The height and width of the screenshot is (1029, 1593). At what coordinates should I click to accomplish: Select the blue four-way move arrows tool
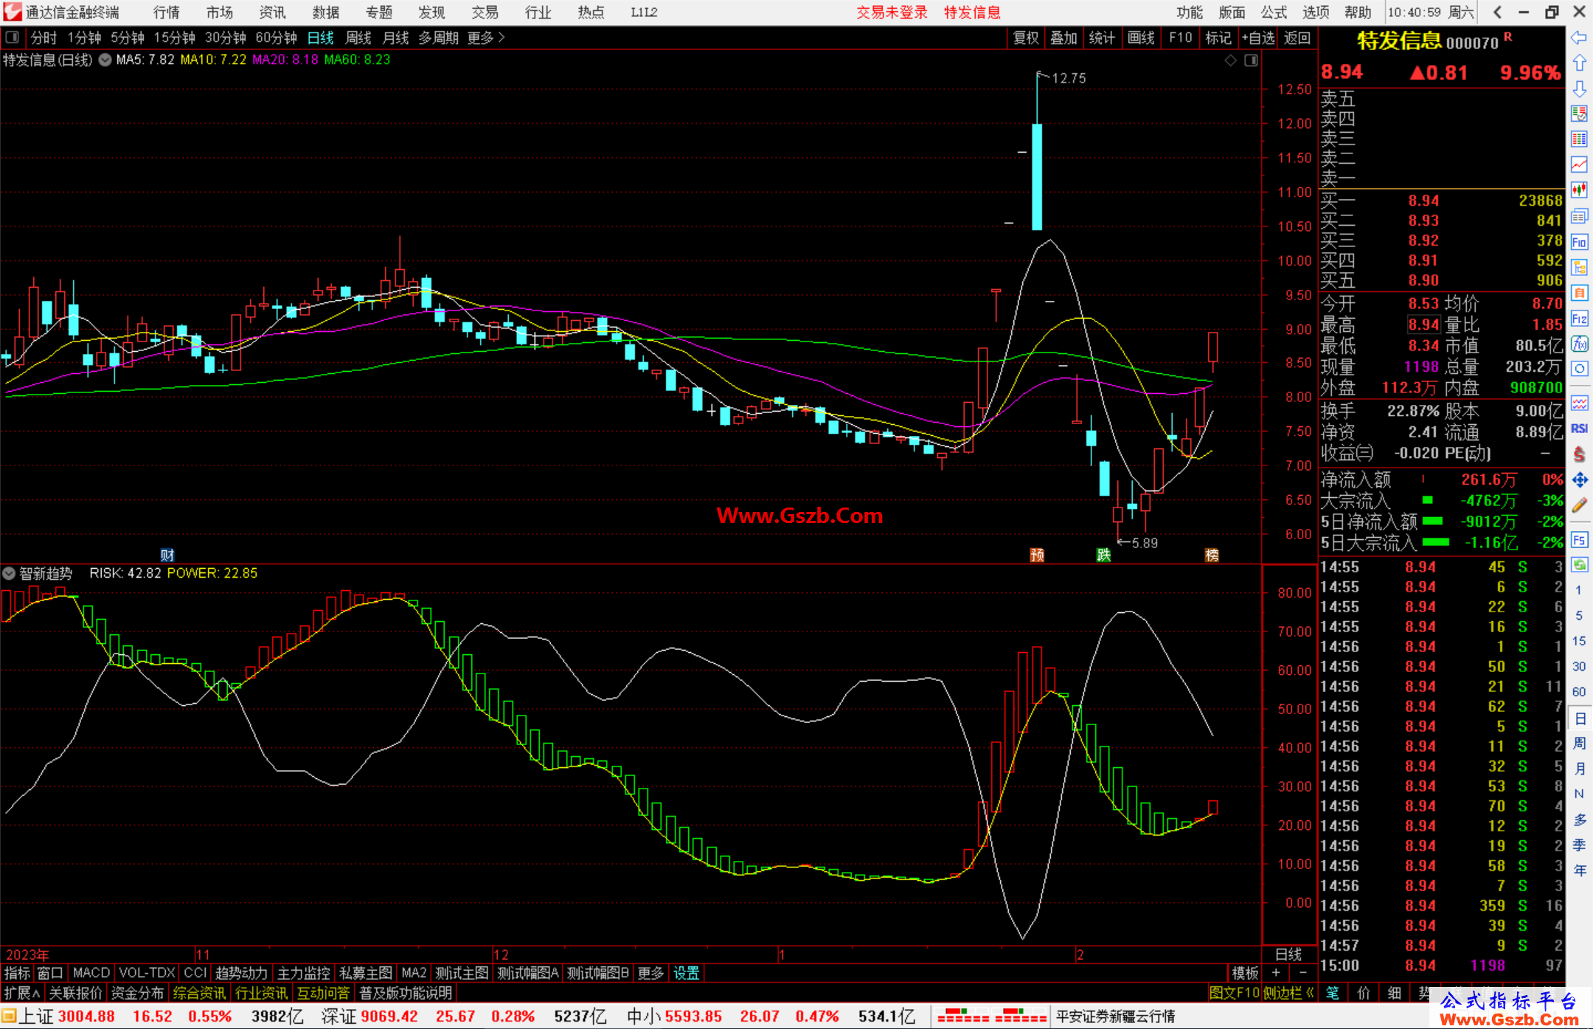[x=1579, y=480]
